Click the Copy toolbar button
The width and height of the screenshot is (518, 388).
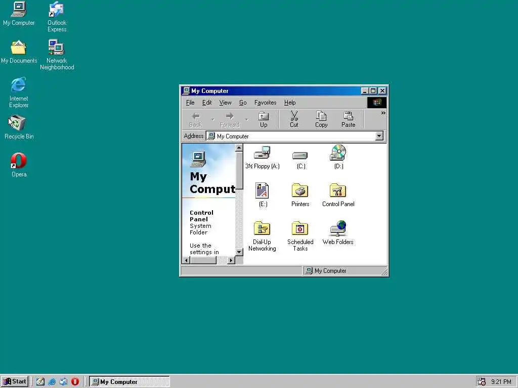321,119
